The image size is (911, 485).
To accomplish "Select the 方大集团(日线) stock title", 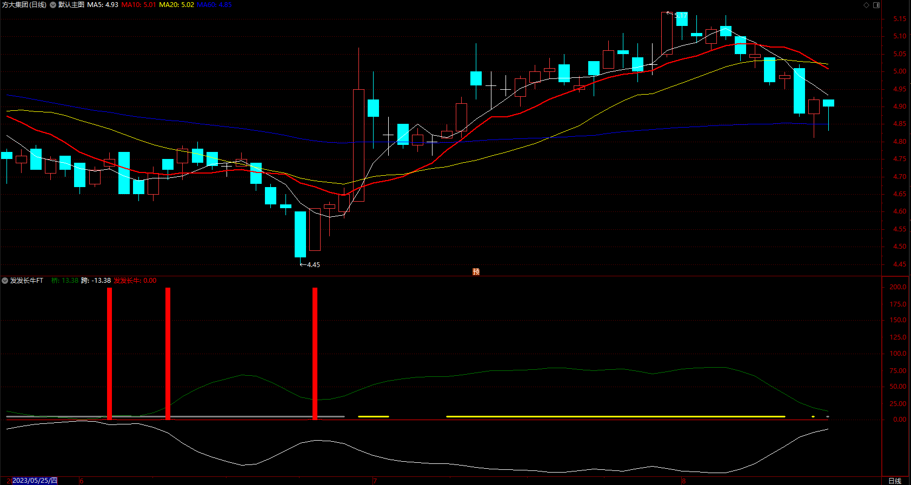I will [x=24, y=5].
